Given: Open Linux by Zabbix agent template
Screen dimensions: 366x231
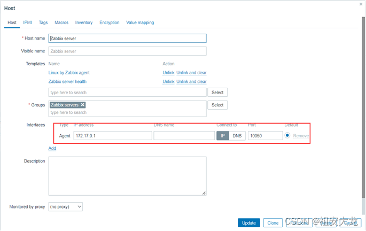Looking at the screenshot, I should click(69, 73).
